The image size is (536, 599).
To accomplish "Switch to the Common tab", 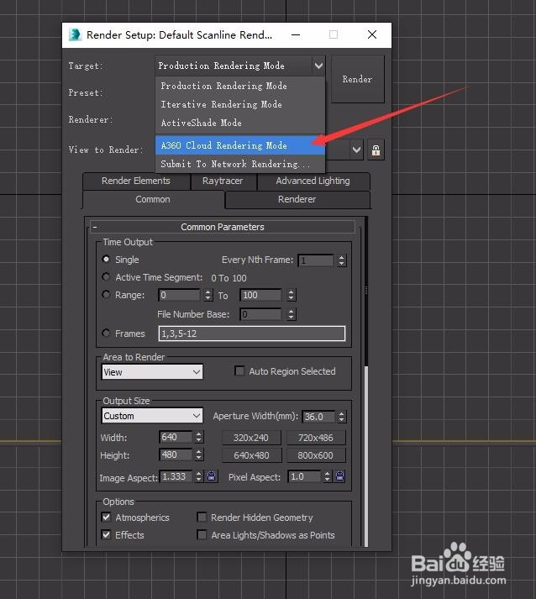I will (153, 199).
